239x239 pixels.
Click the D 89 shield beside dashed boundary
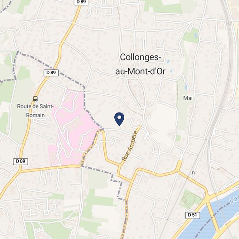pyautogui.click(x=51, y=73)
